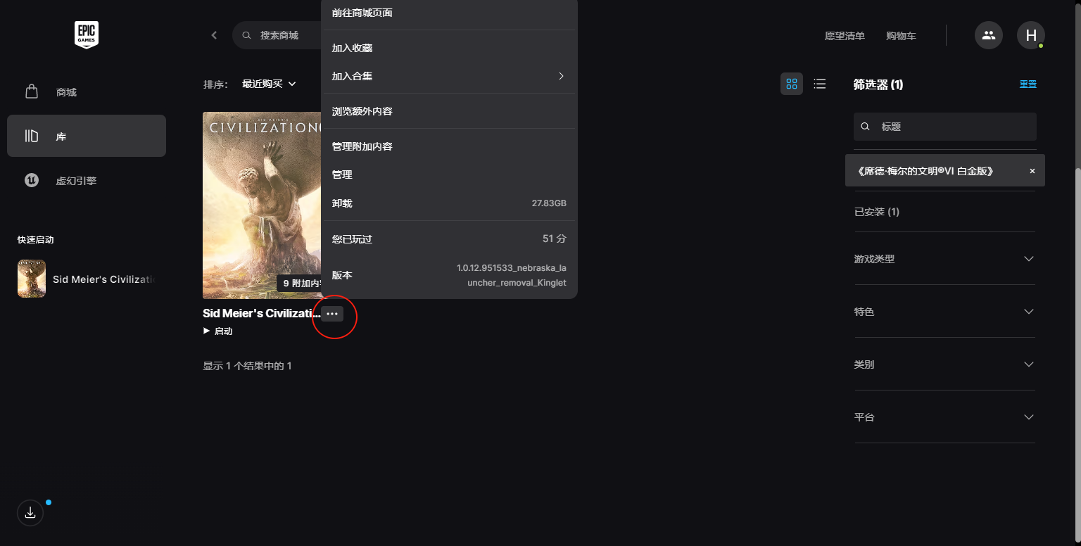Click the 51 分 playtime value
Viewport: 1081px width, 546px height.
pos(555,239)
